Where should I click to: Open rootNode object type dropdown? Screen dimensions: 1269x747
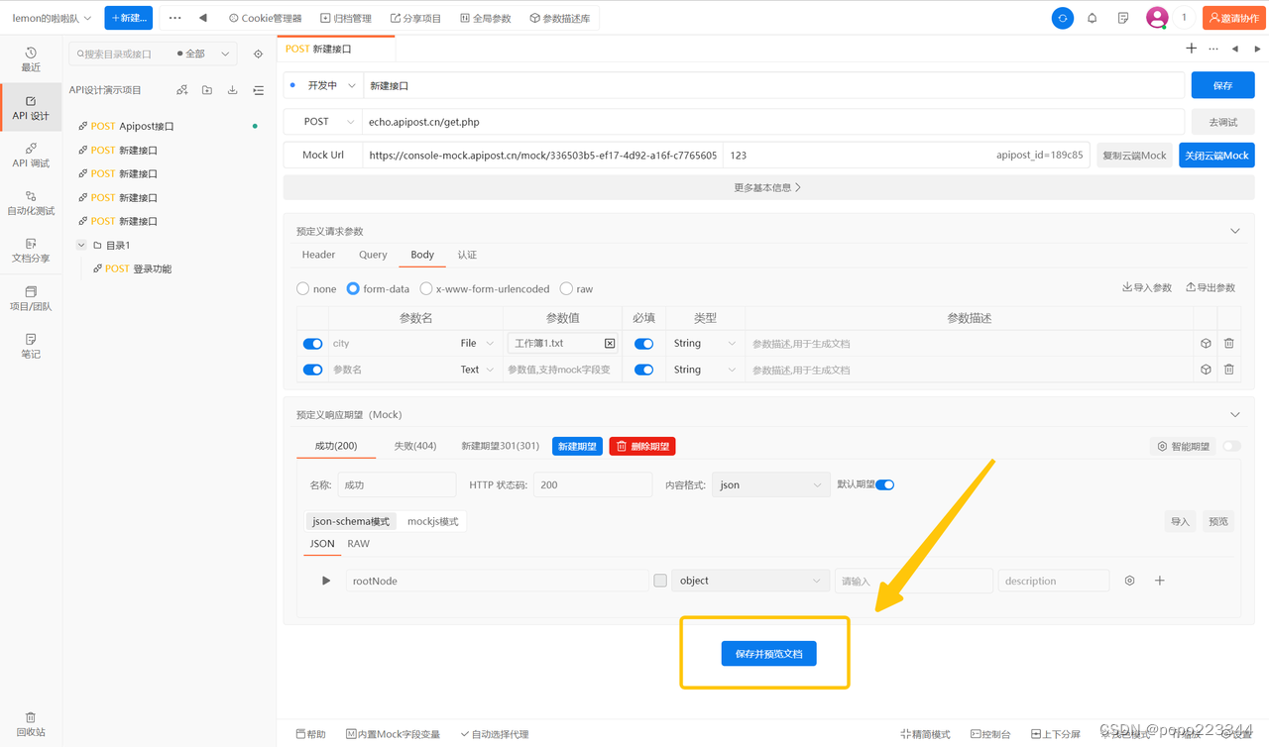click(x=750, y=581)
